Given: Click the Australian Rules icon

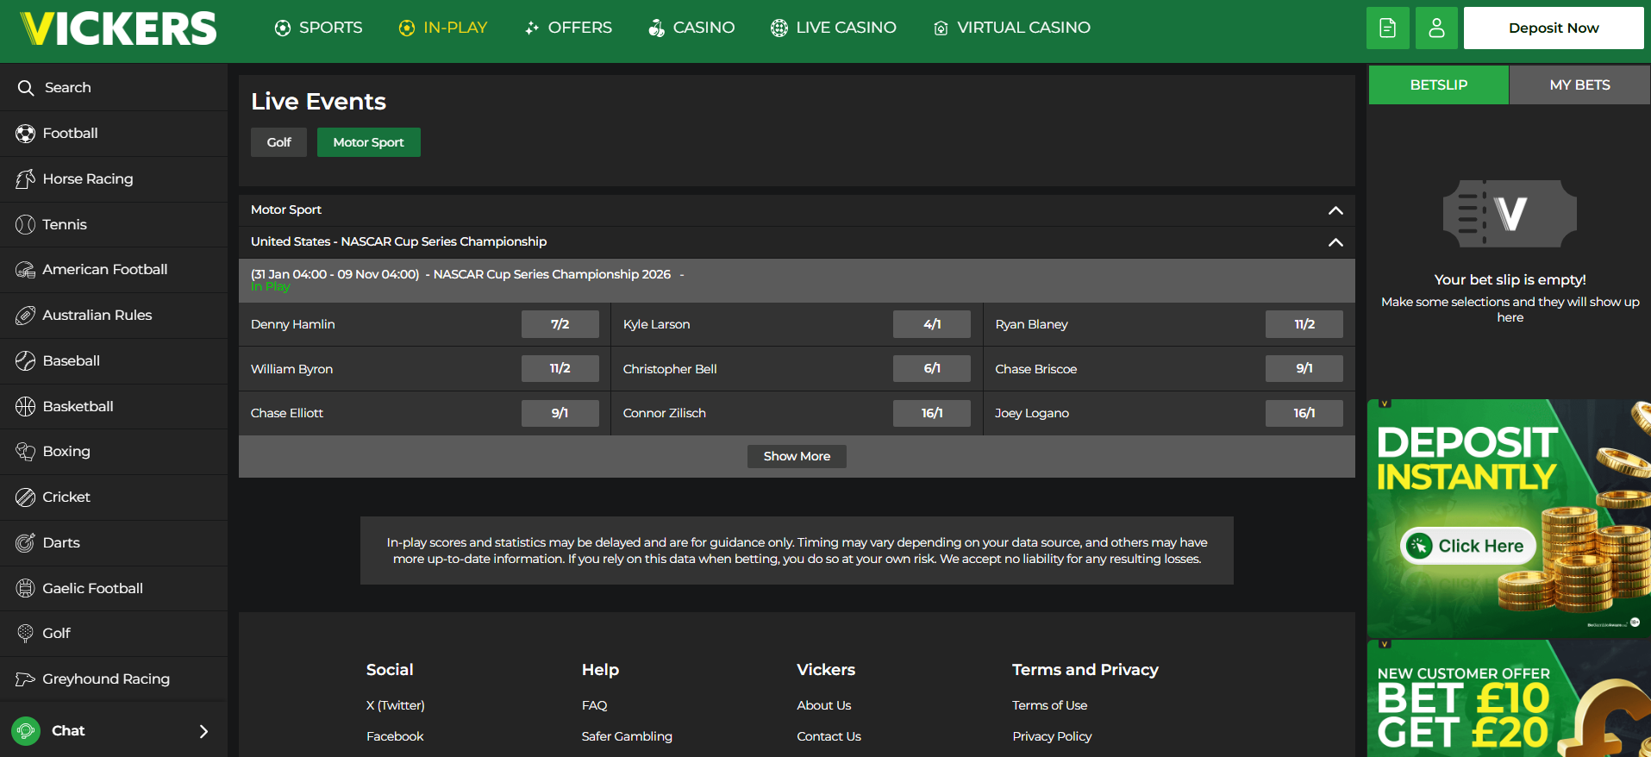Looking at the screenshot, I should click(26, 316).
